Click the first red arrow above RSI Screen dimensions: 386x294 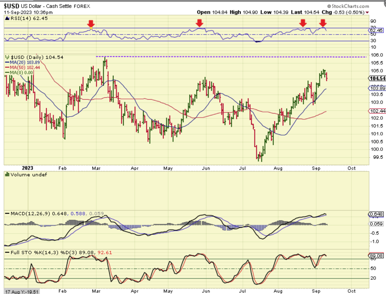[91, 23]
